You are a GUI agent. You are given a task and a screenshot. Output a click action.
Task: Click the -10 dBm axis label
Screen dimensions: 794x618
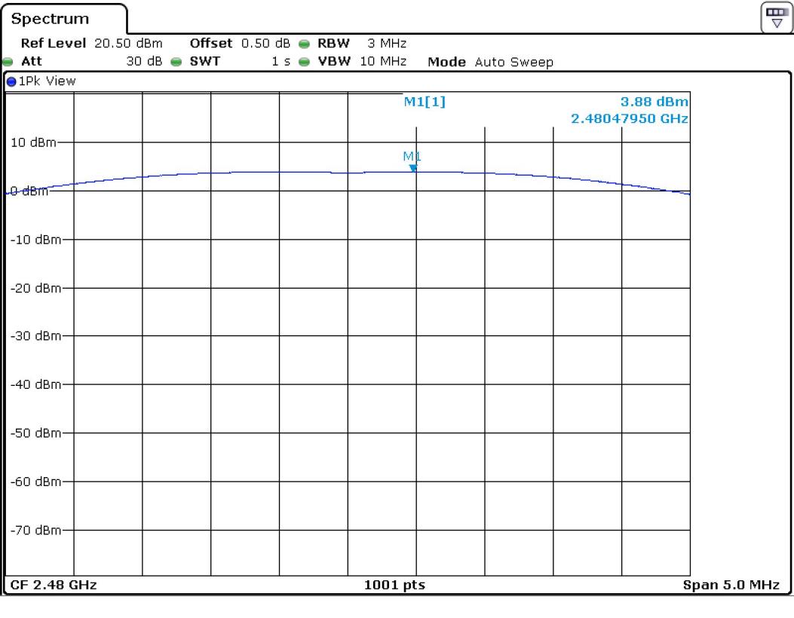pos(35,240)
